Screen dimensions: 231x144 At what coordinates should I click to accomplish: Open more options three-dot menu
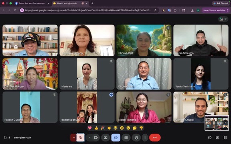pyautogui.click(x=145, y=138)
